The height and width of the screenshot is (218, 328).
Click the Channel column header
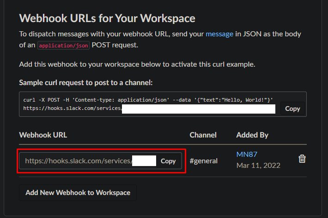203,135
